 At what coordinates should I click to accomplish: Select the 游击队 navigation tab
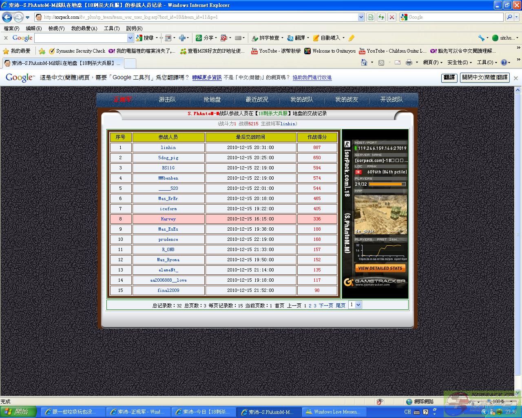pos(167,100)
